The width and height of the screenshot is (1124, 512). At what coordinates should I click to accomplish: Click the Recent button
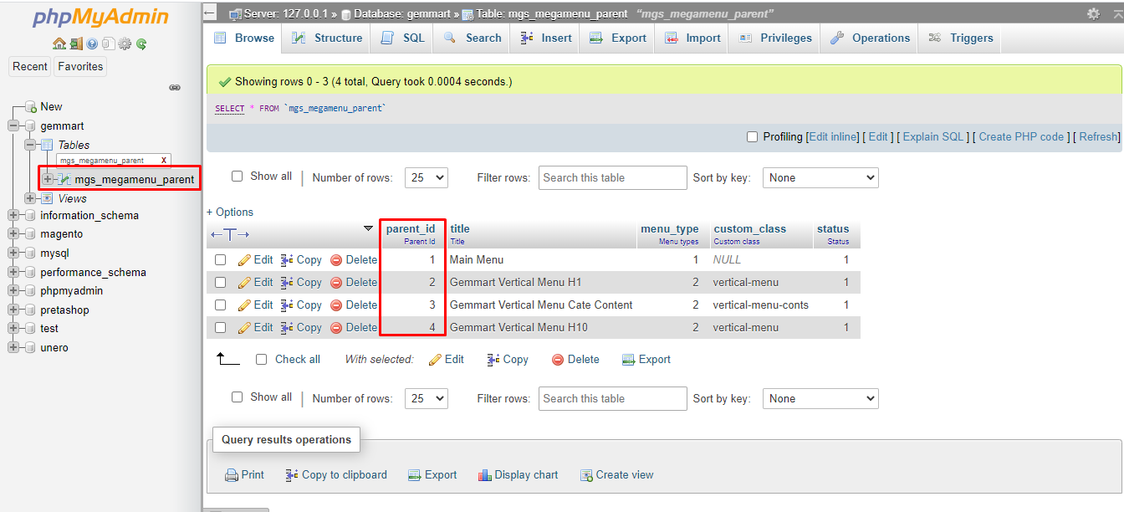click(x=30, y=67)
